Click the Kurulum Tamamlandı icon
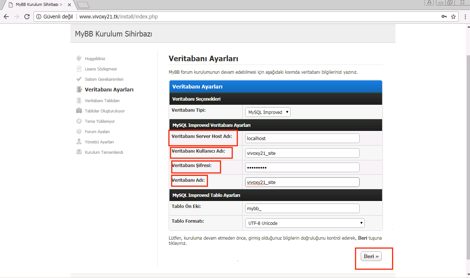This screenshot has height=278, width=470. [x=79, y=152]
